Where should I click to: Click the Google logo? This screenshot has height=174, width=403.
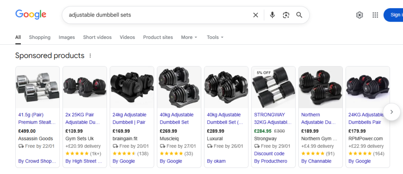31,15
